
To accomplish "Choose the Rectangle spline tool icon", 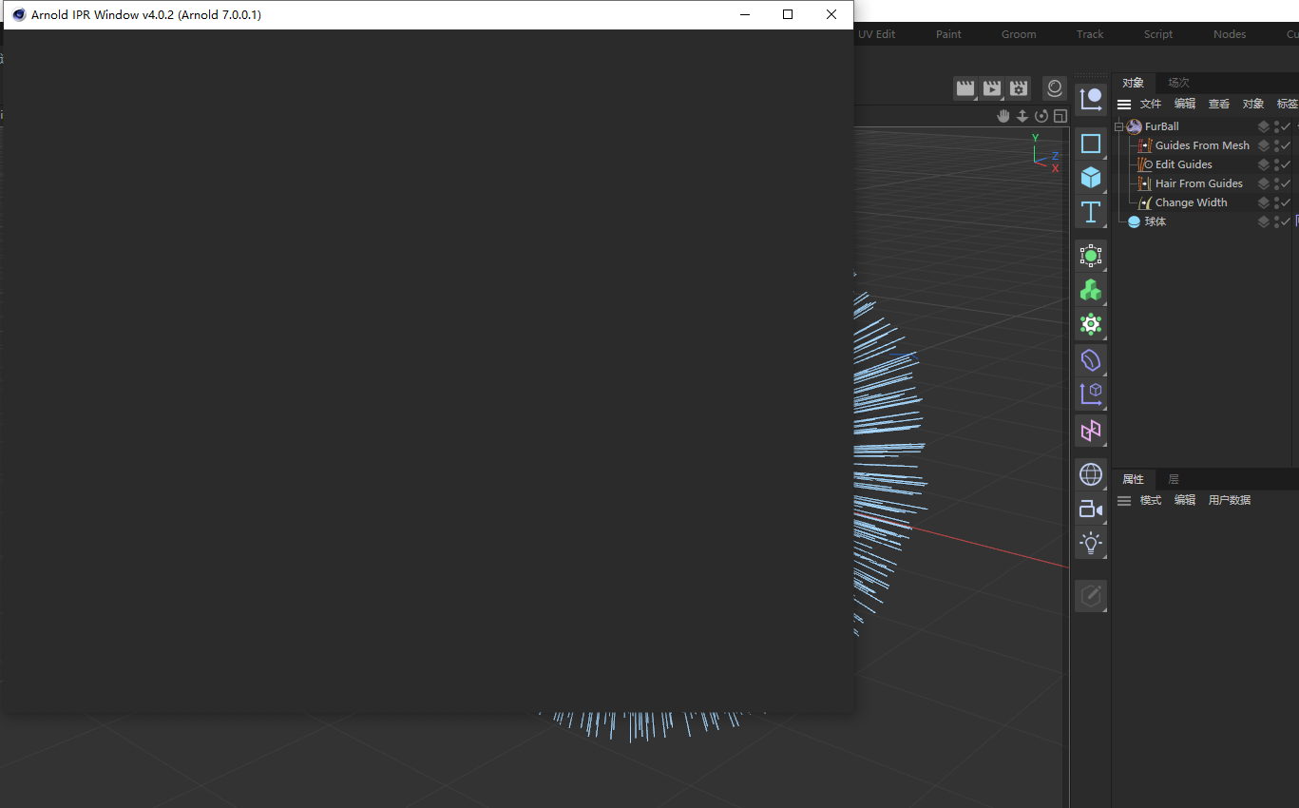I will (x=1091, y=144).
